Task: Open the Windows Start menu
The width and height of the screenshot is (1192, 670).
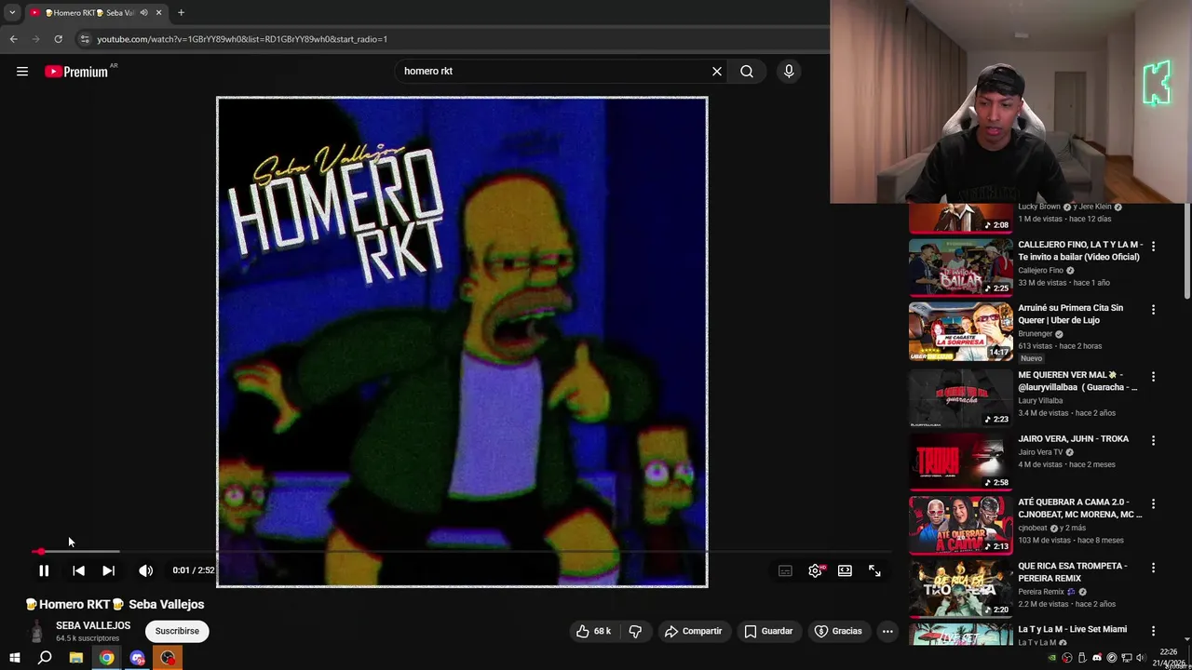Action: click(15, 658)
